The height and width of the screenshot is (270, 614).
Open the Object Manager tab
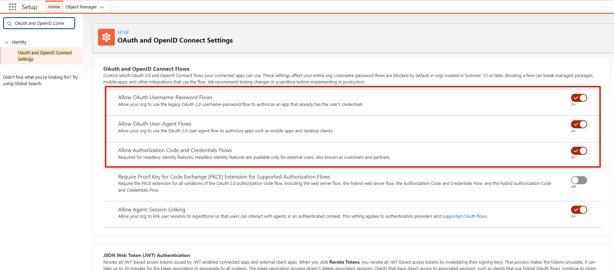81,7
